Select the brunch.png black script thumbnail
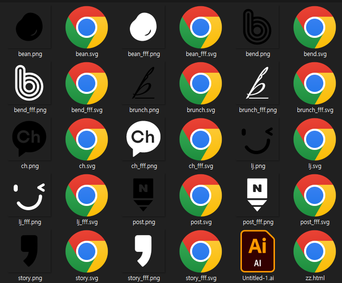342x283 pixels. pyautogui.click(x=144, y=83)
